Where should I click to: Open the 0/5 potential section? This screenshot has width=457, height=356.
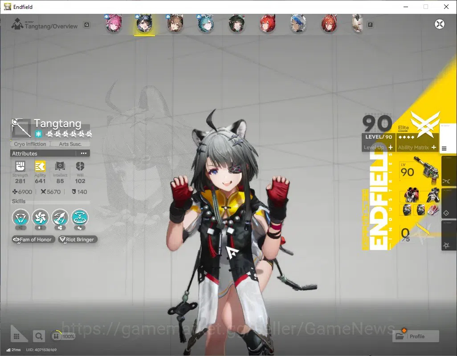[x=416, y=234]
